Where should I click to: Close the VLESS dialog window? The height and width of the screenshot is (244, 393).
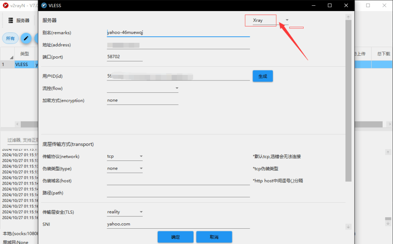[346, 6]
